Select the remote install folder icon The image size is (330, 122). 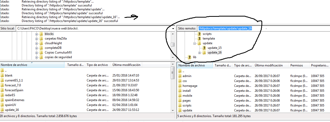click(x=180, y=91)
